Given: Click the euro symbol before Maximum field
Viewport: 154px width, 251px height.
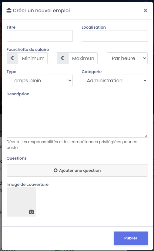Looking at the screenshot, I should (x=62, y=58).
